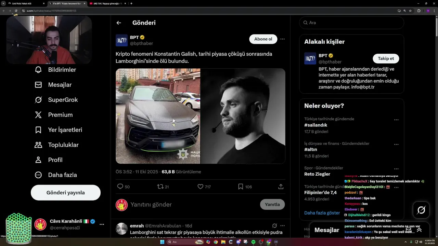Open the Lamborghini photo in the post
The image size is (438, 246).
(x=158, y=116)
